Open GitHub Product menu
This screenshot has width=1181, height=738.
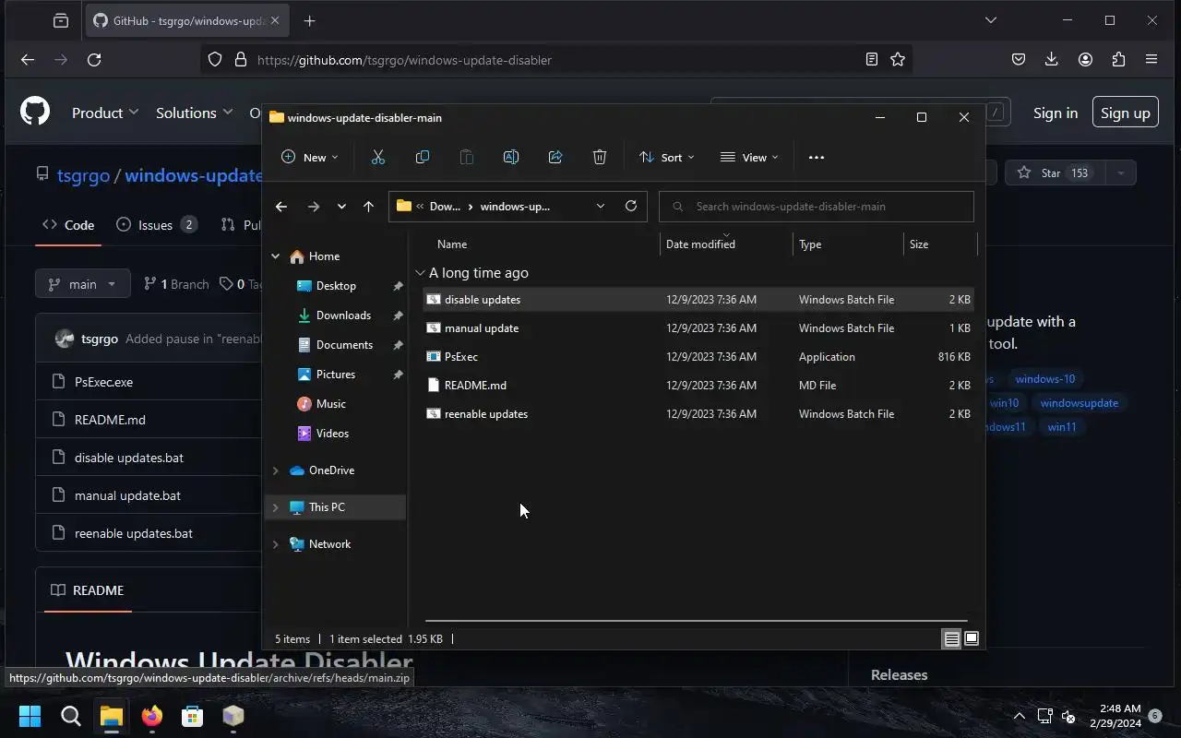(x=105, y=113)
